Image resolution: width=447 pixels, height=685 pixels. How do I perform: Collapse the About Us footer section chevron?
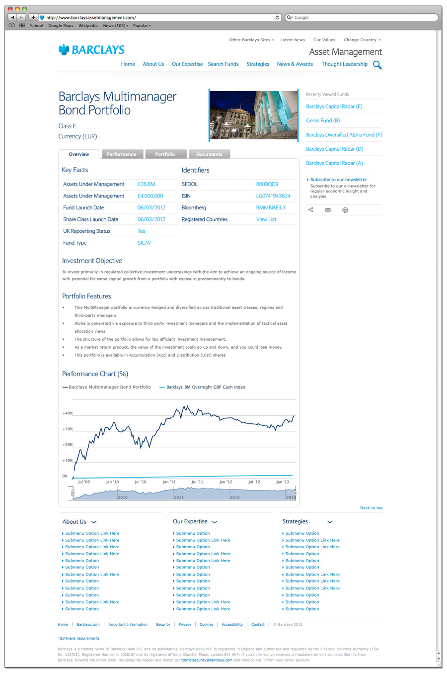(x=94, y=522)
